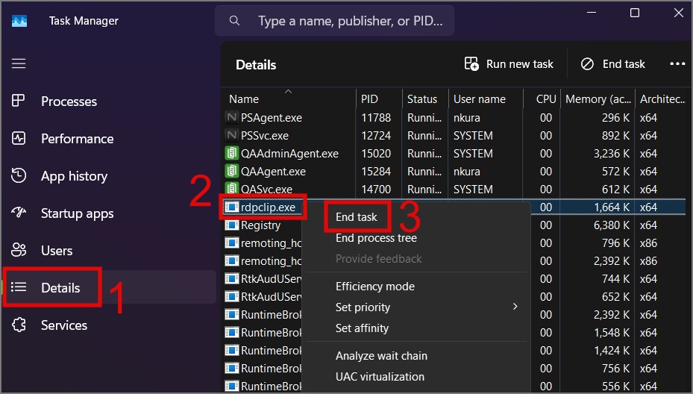Toggle the hamburger navigation menu
Image resolution: width=693 pixels, height=394 pixels.
pos(19,64)
